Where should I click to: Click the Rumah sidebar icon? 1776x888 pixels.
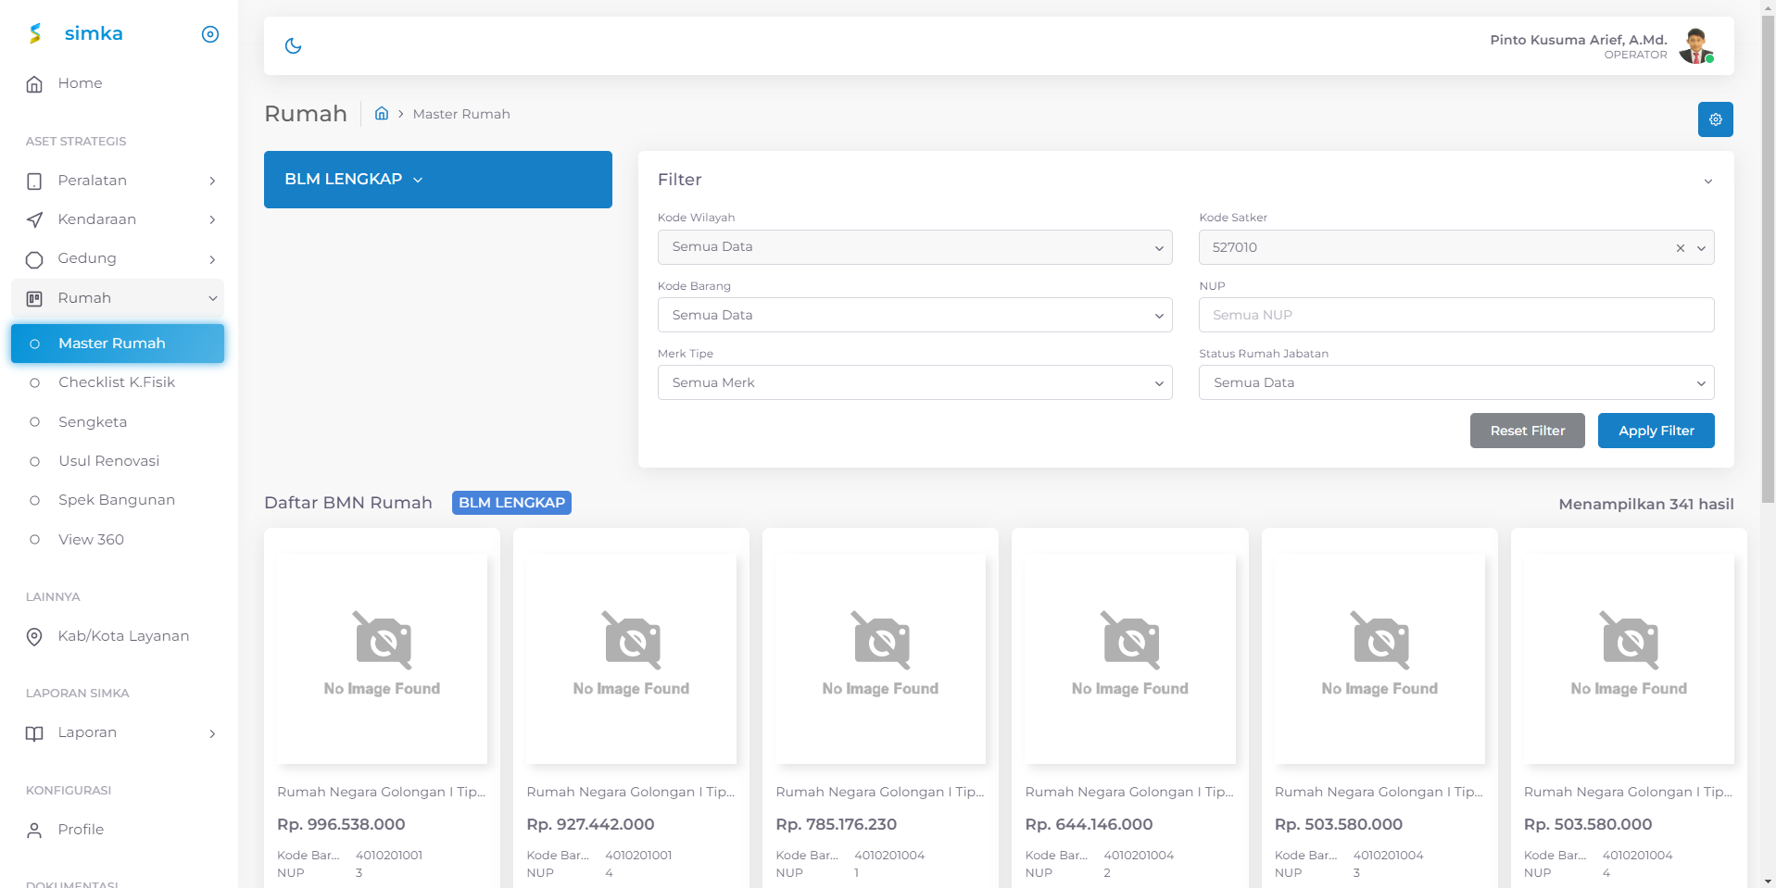pyautogui.click(x=34, y=298)
